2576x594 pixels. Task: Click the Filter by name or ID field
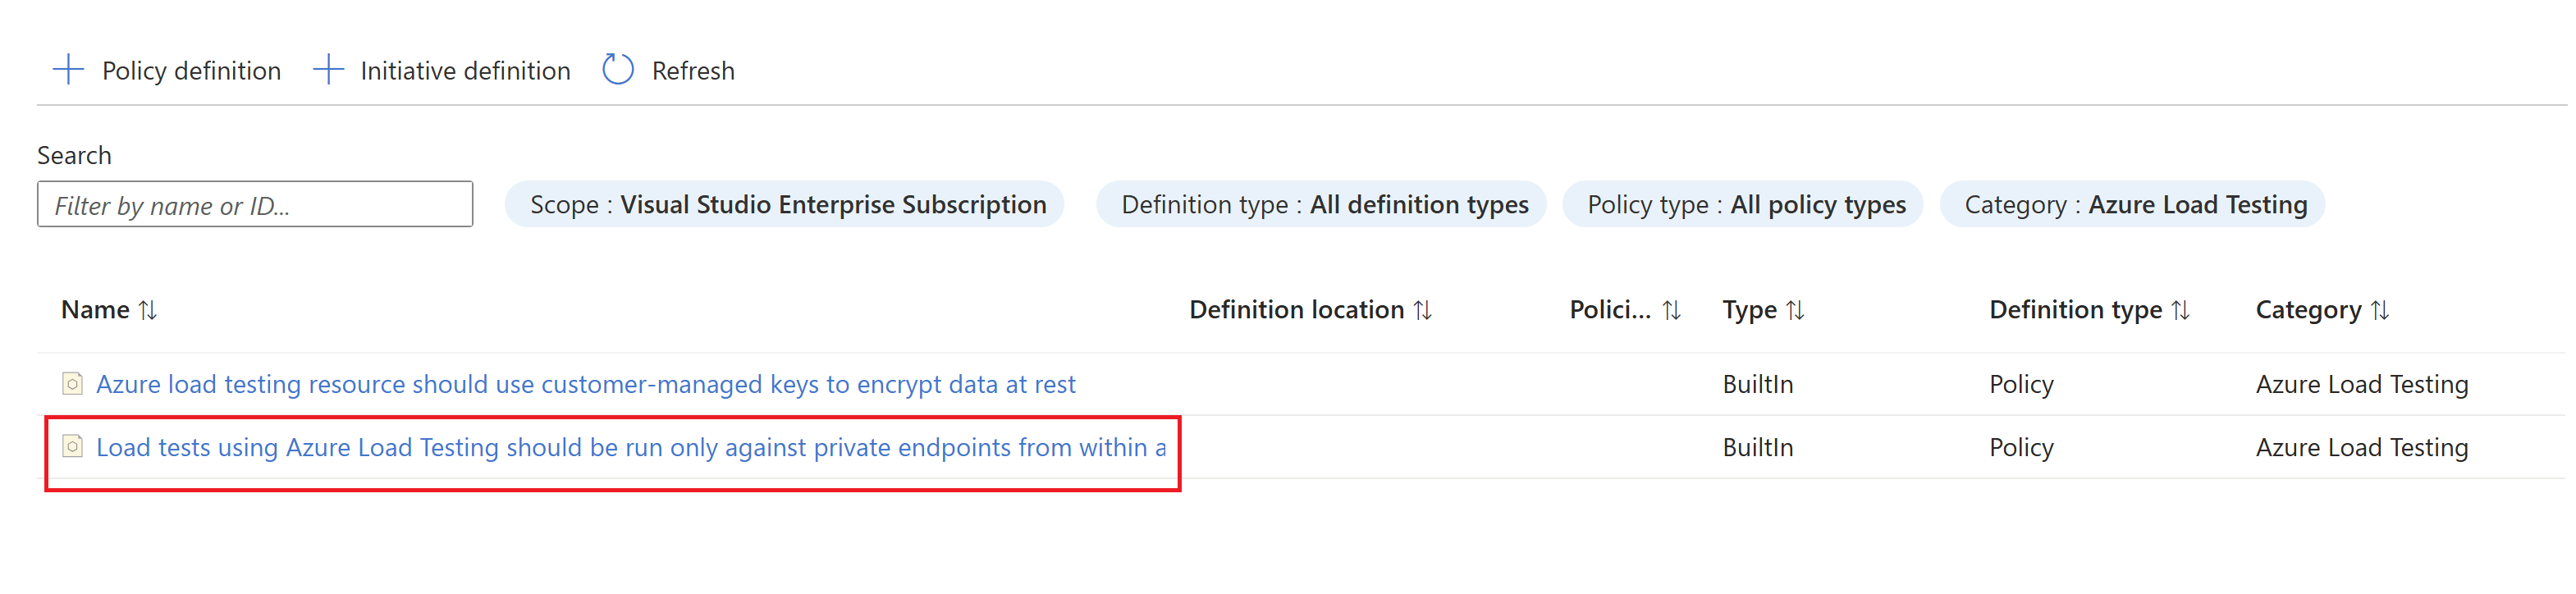click(x=254, y=204)
